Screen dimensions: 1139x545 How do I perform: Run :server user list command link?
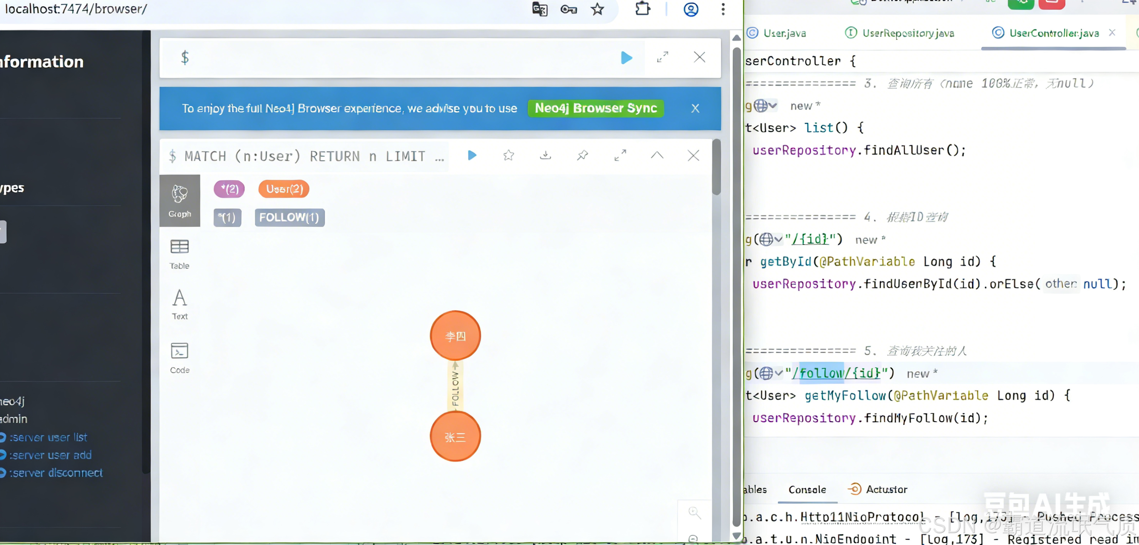pos(48,437)
